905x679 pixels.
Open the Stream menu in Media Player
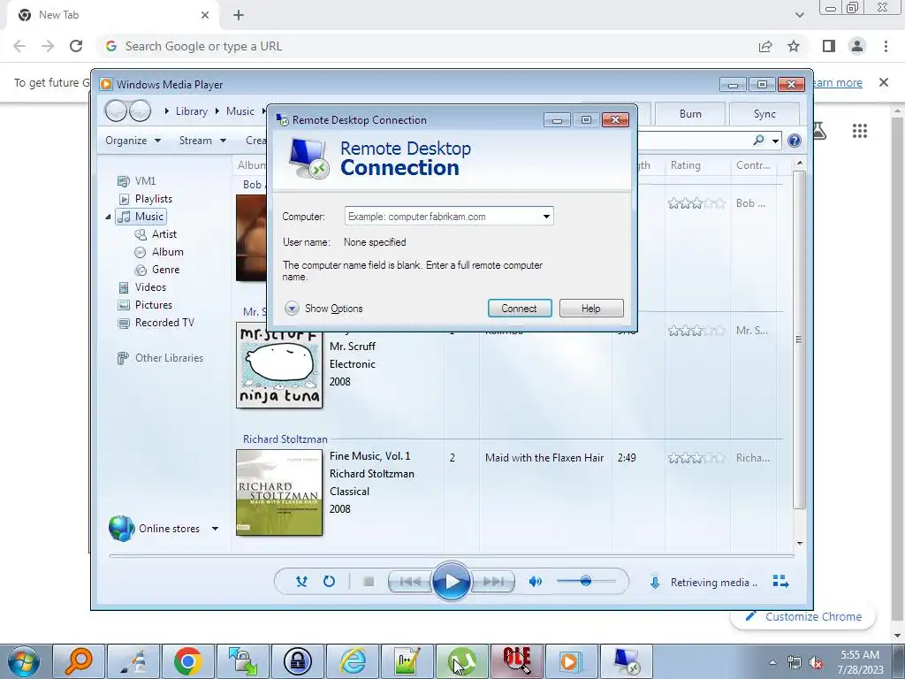tap(202, 141)
